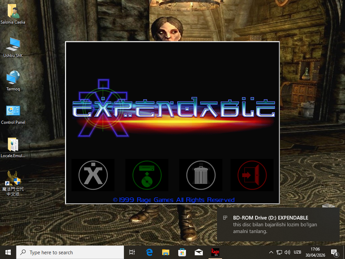Open Microsoft Store from the taskbar
This screenshot has height=259, width=345.
[182, 253]
